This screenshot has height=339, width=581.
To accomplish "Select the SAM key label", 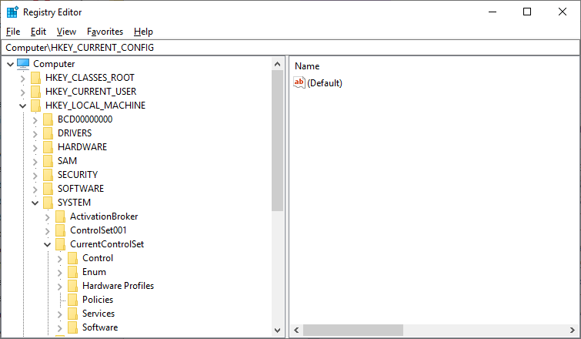I will 67,161.
